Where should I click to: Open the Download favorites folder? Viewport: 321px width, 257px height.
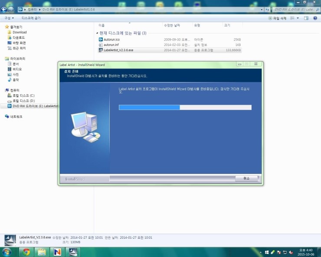20,32
